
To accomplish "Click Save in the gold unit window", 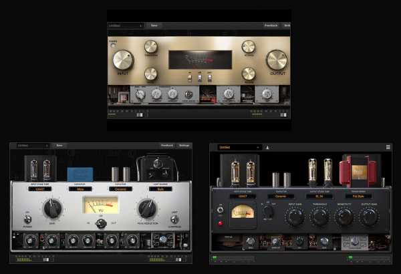I will pyautogui.click(x=154, y=25).
